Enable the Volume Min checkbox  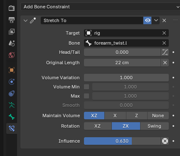(86, 87)
